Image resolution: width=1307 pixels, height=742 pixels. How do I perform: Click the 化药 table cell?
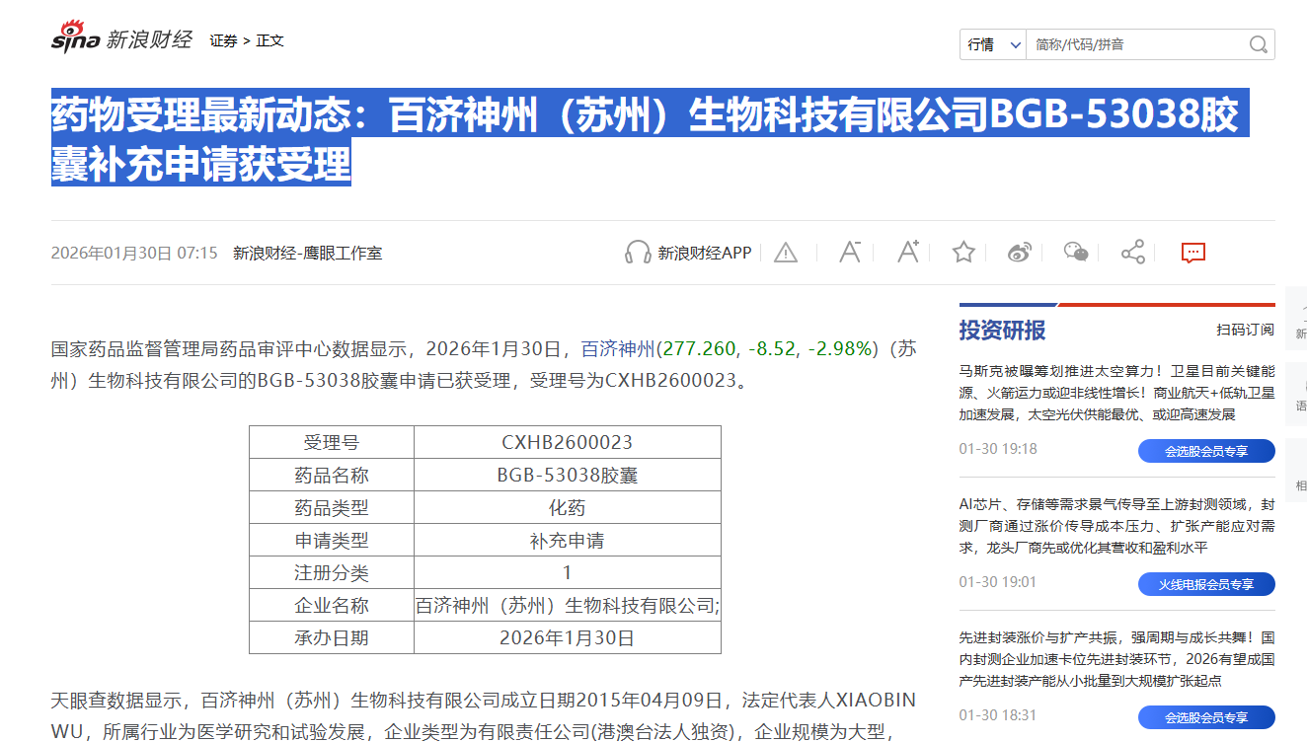(568, 507)
